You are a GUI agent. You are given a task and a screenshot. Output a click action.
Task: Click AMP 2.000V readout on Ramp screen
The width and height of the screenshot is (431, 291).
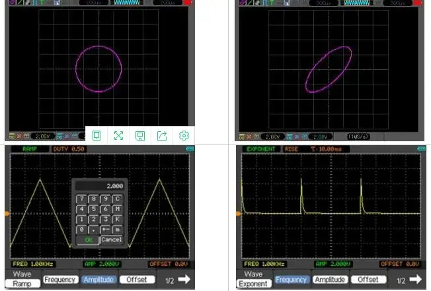[x=102, y=264]
